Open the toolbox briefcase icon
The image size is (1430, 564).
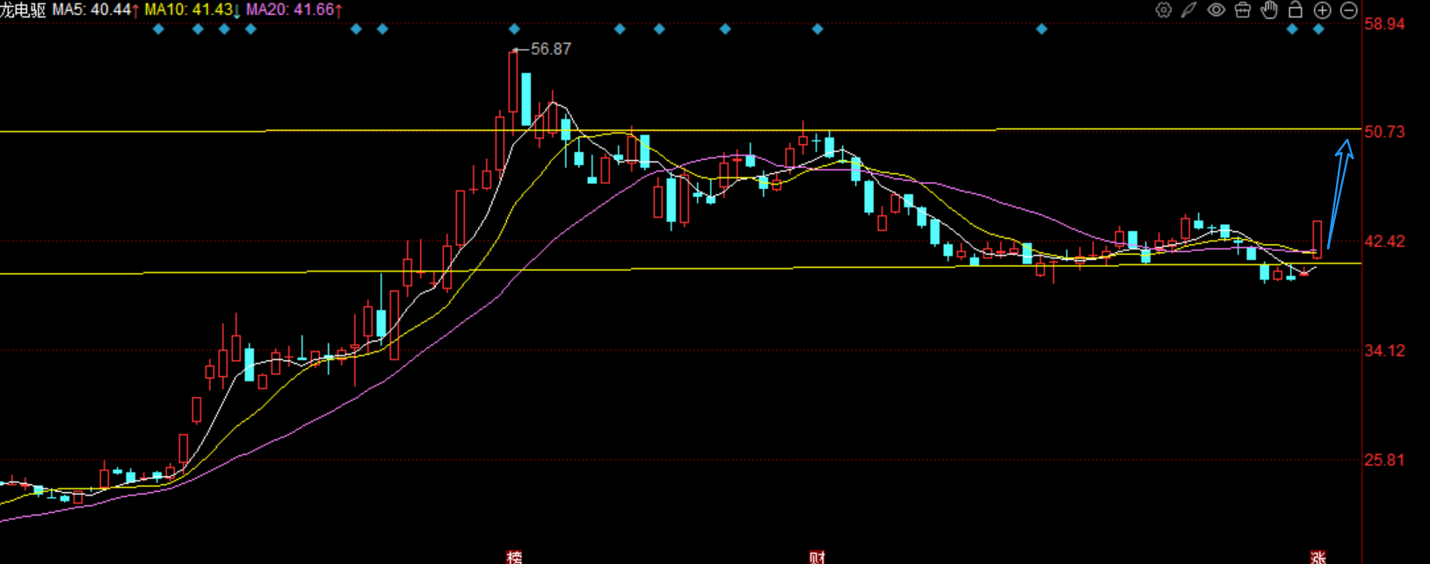(x=1243, y=11)
